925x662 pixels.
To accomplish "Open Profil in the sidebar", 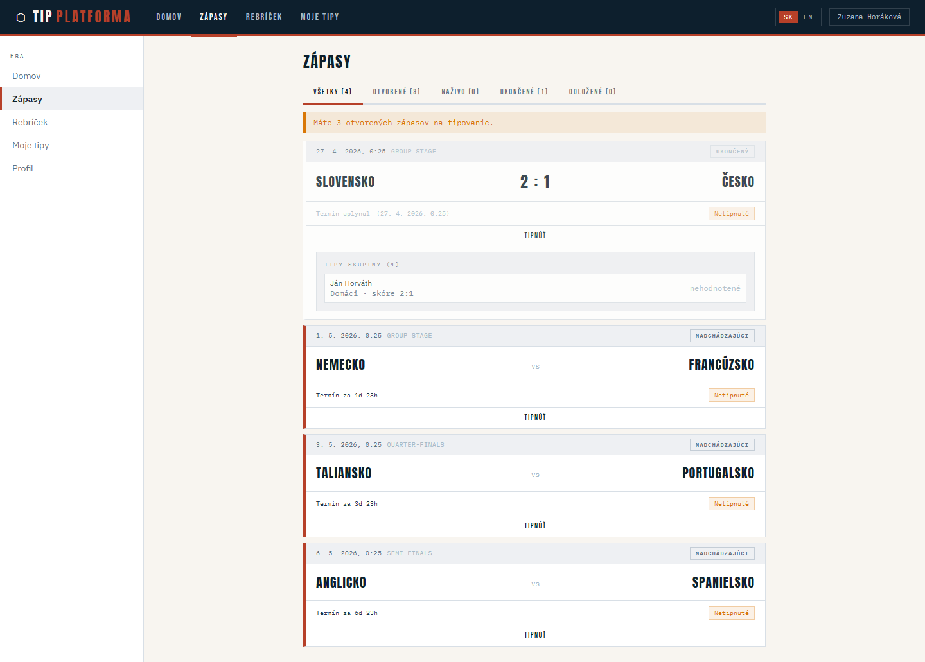I will (22, 168).
